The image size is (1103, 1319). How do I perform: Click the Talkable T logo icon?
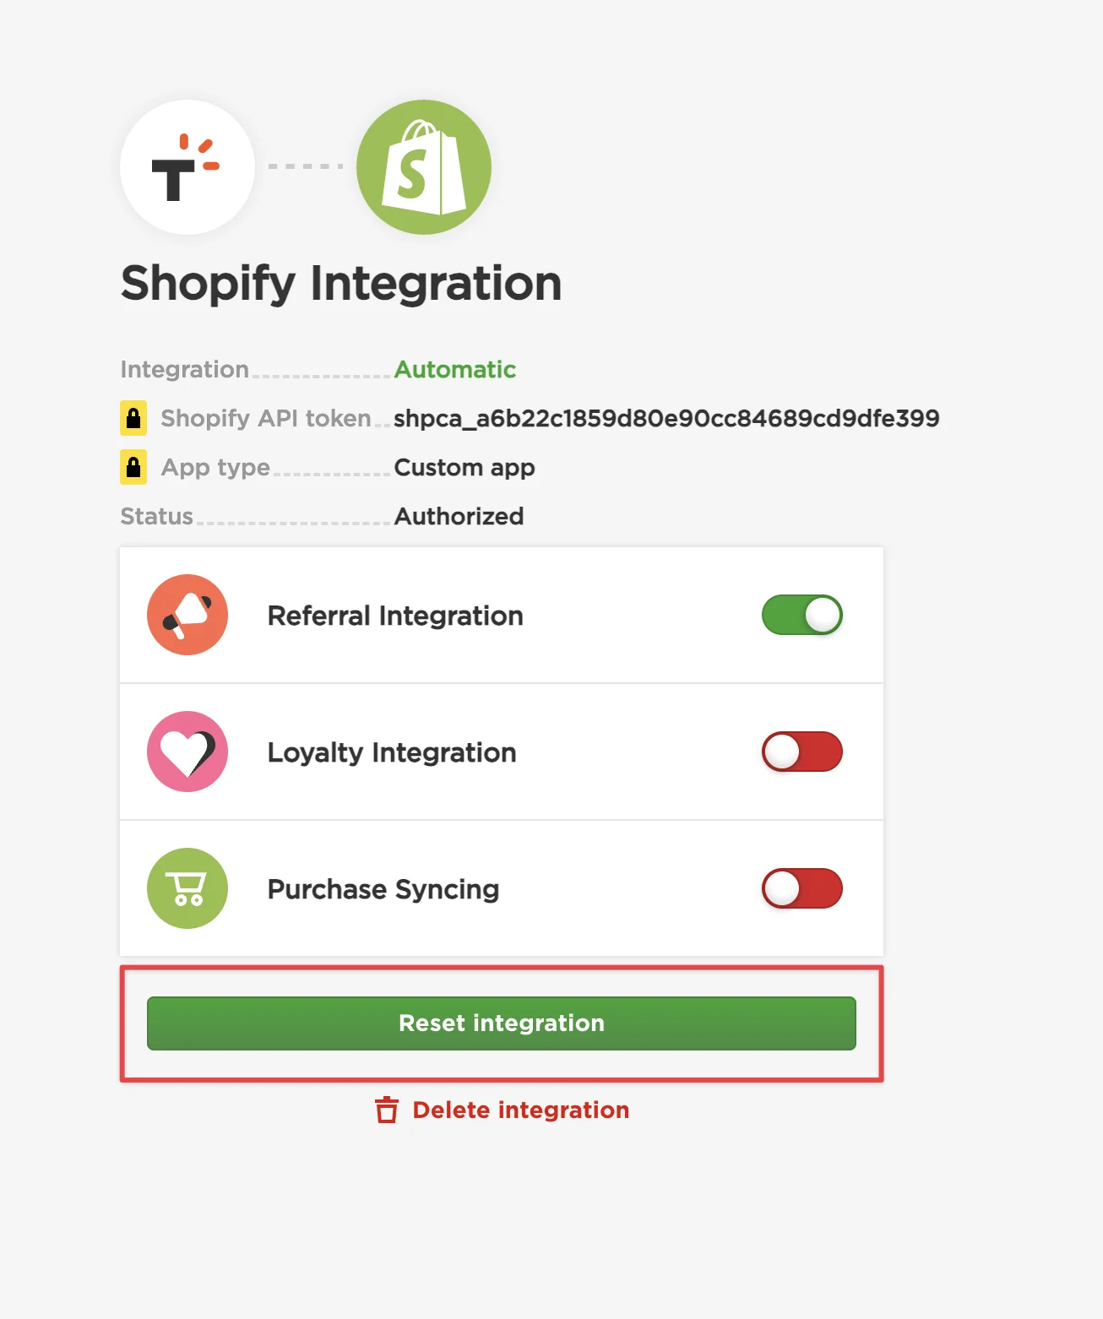(187, 167)
